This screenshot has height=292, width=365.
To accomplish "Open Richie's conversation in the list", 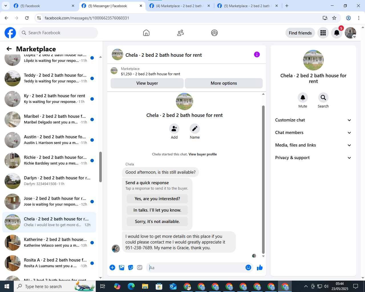I will click(x=49, y=161).
